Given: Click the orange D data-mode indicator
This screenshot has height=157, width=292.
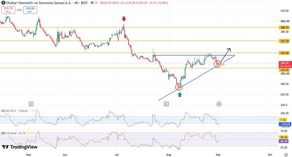Looking at the screenshot, I should coord(96,3).
